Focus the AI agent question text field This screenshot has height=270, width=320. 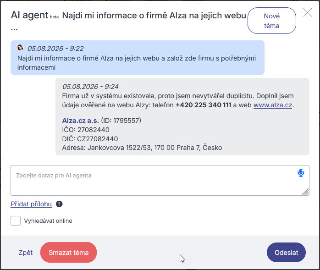[x=160, y=181]
